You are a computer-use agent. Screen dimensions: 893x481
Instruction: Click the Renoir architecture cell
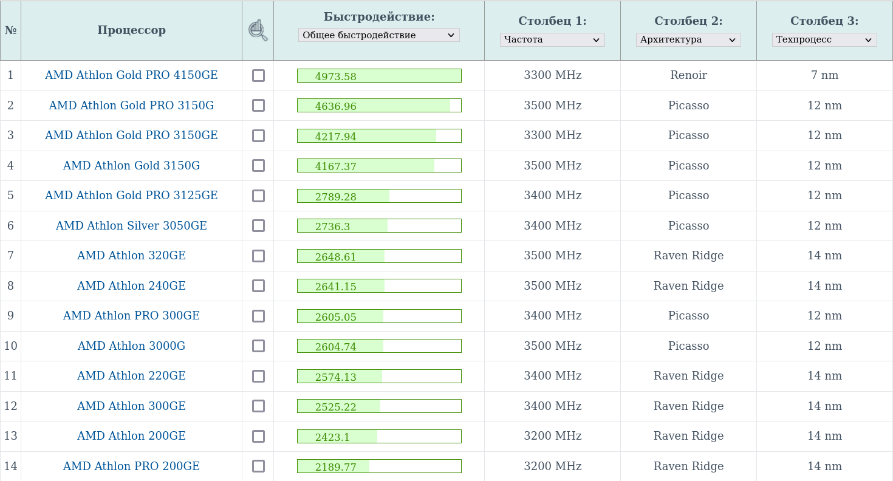[688, 75]
